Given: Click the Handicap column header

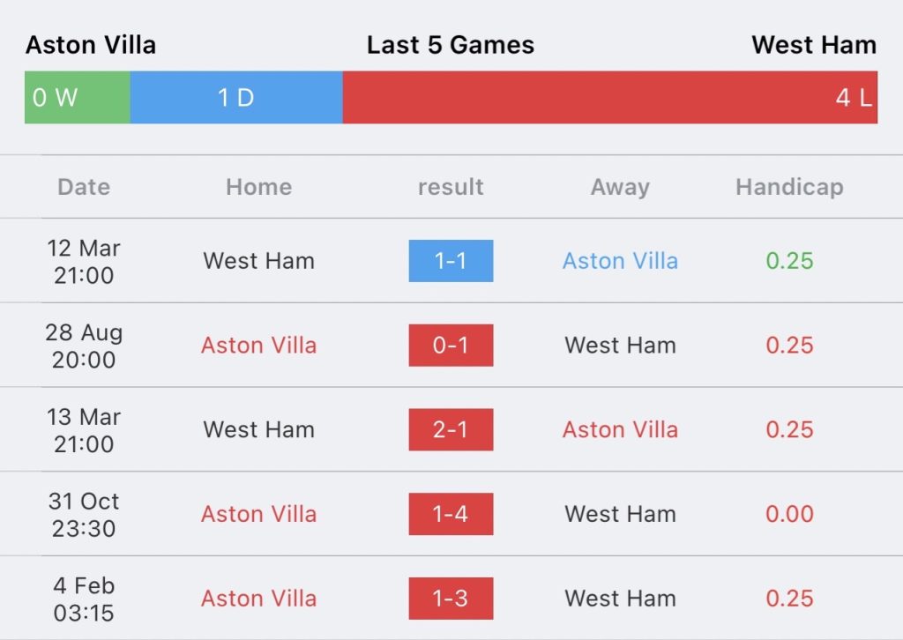Looking at the screenshot, I should click(789, 188).
